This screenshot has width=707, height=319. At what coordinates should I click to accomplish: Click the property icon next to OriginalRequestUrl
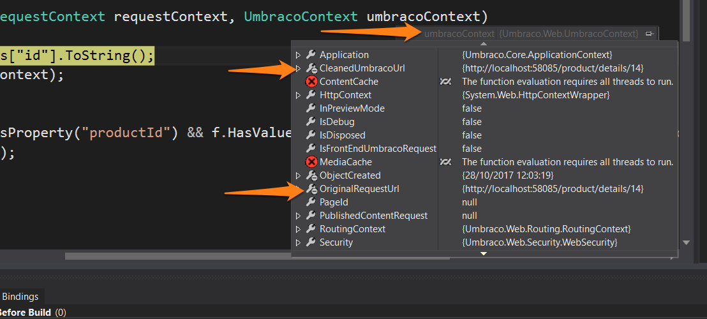point(311,189)
